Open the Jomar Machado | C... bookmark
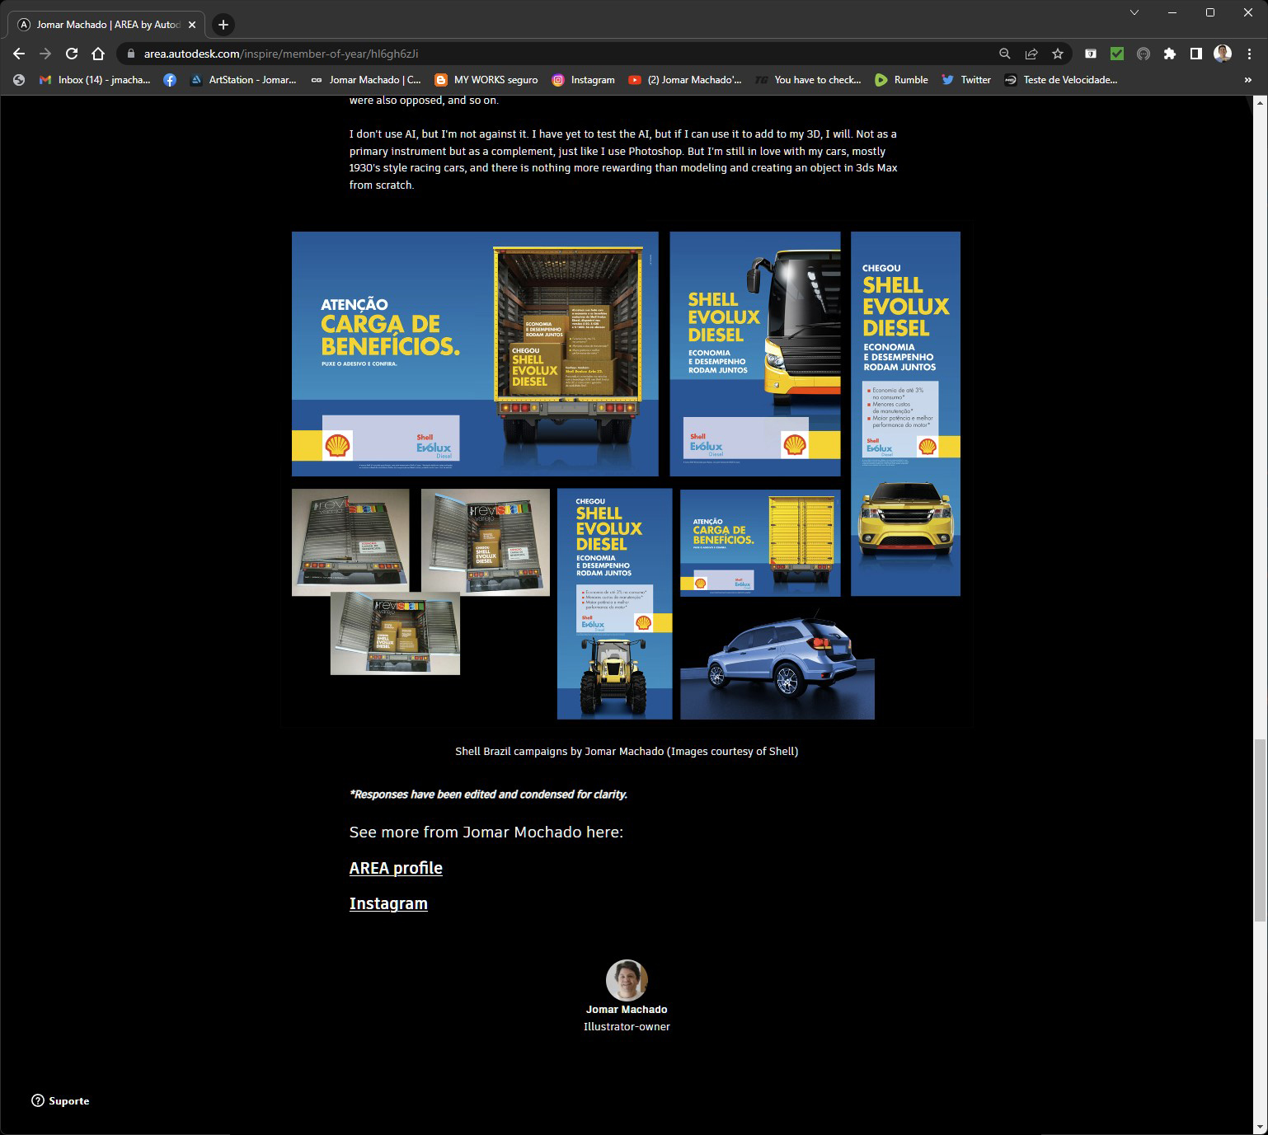The height and width of the screenshot is (1135, 1268). [x=365, y=80]
